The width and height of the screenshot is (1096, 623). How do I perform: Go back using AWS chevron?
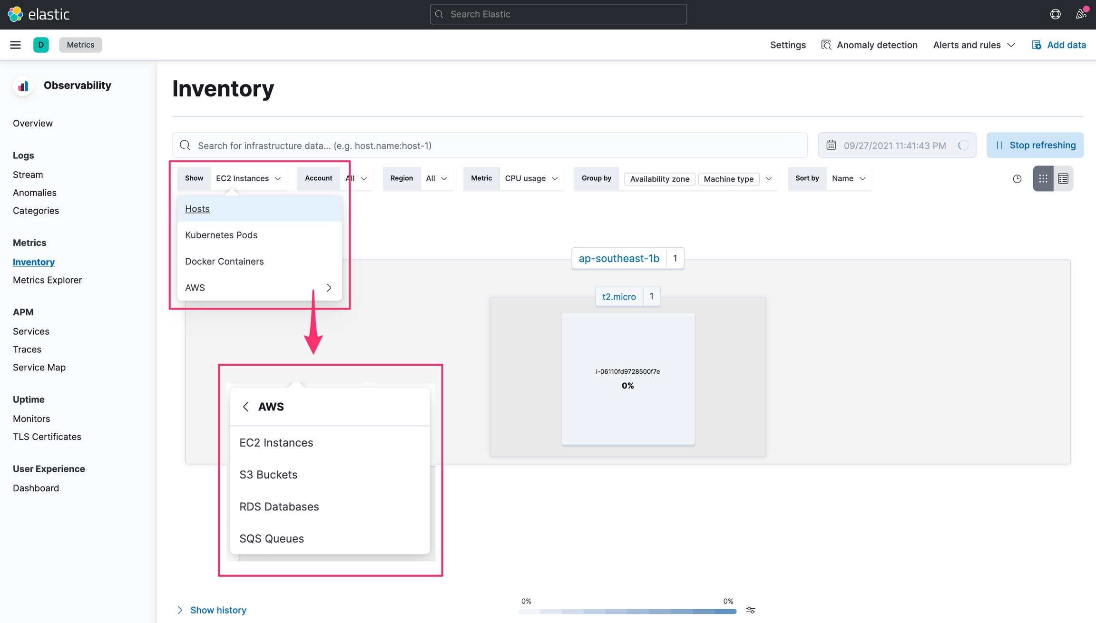pyautogui.click(x=245, y=407)
